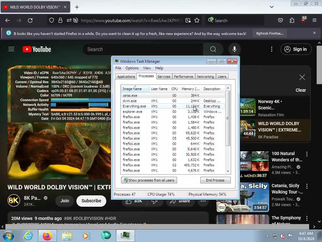Sort processes by Memory column header
The image size is (322, 242).
[x=191, y=89]
